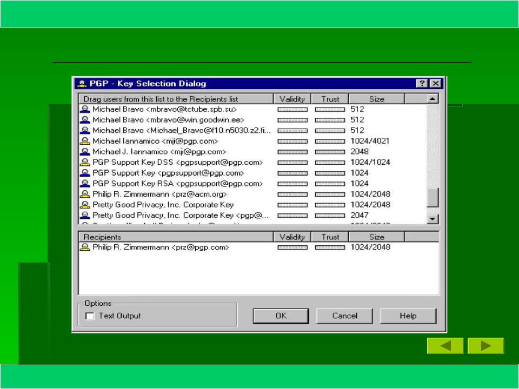Click validity bar for PGP Support Key RSA
The width and height of the screenshot is (519, 389).
(292, 184)
